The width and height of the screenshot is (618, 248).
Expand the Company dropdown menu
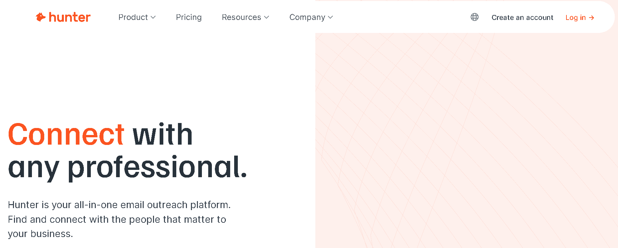click(311, 17)
